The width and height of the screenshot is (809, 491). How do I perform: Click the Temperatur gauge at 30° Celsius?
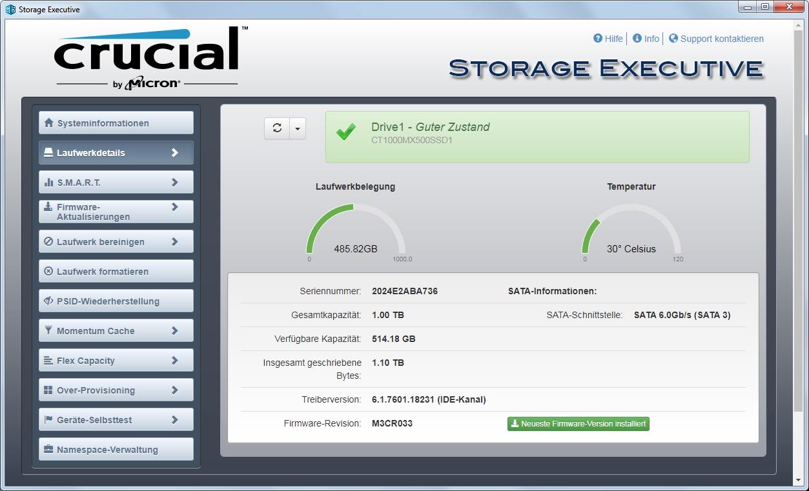tap(631, 230)
